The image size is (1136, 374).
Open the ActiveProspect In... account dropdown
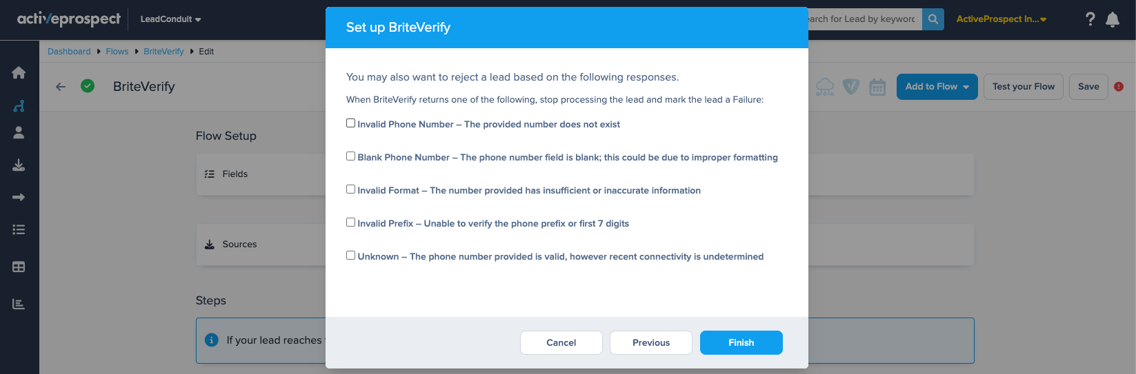click(1001, 19)
